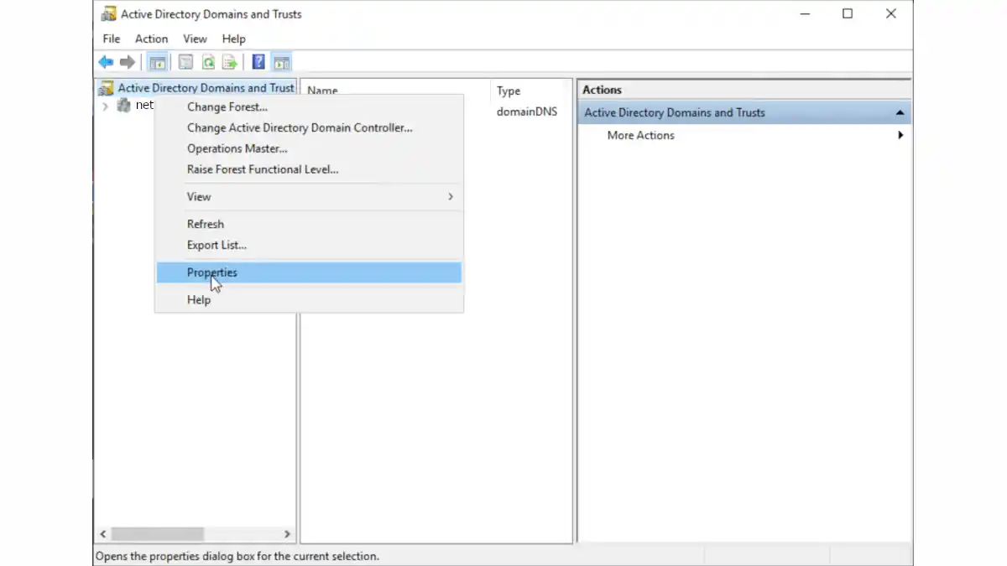Expand More Actions arrow in Actions pane

point(900,135)
